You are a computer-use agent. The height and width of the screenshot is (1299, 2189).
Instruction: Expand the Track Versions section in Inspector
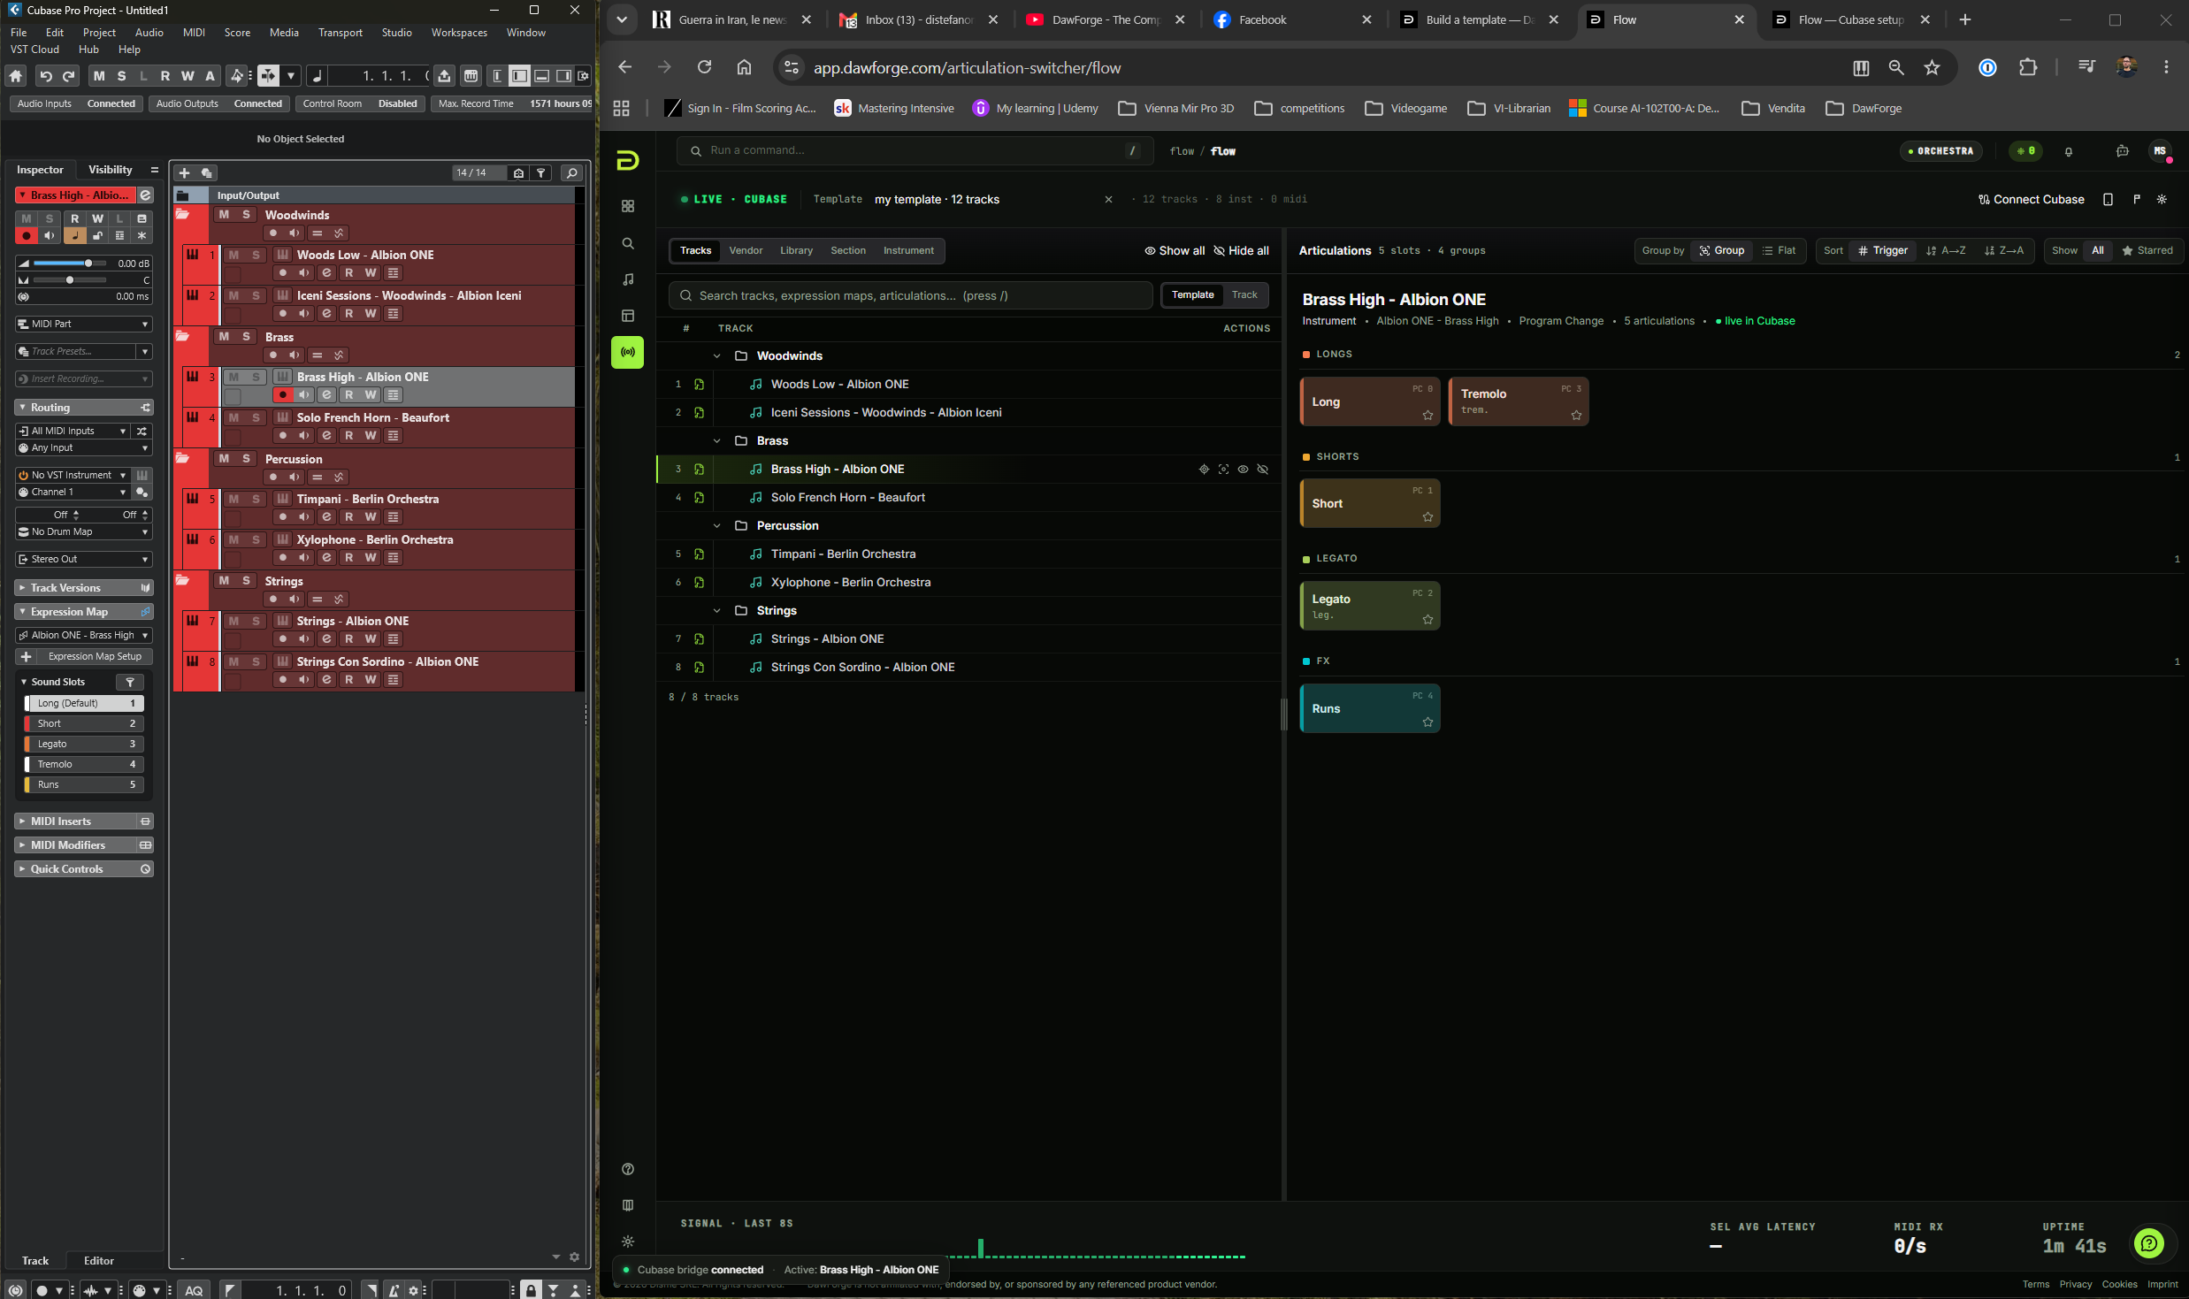(x=84, y=588)
